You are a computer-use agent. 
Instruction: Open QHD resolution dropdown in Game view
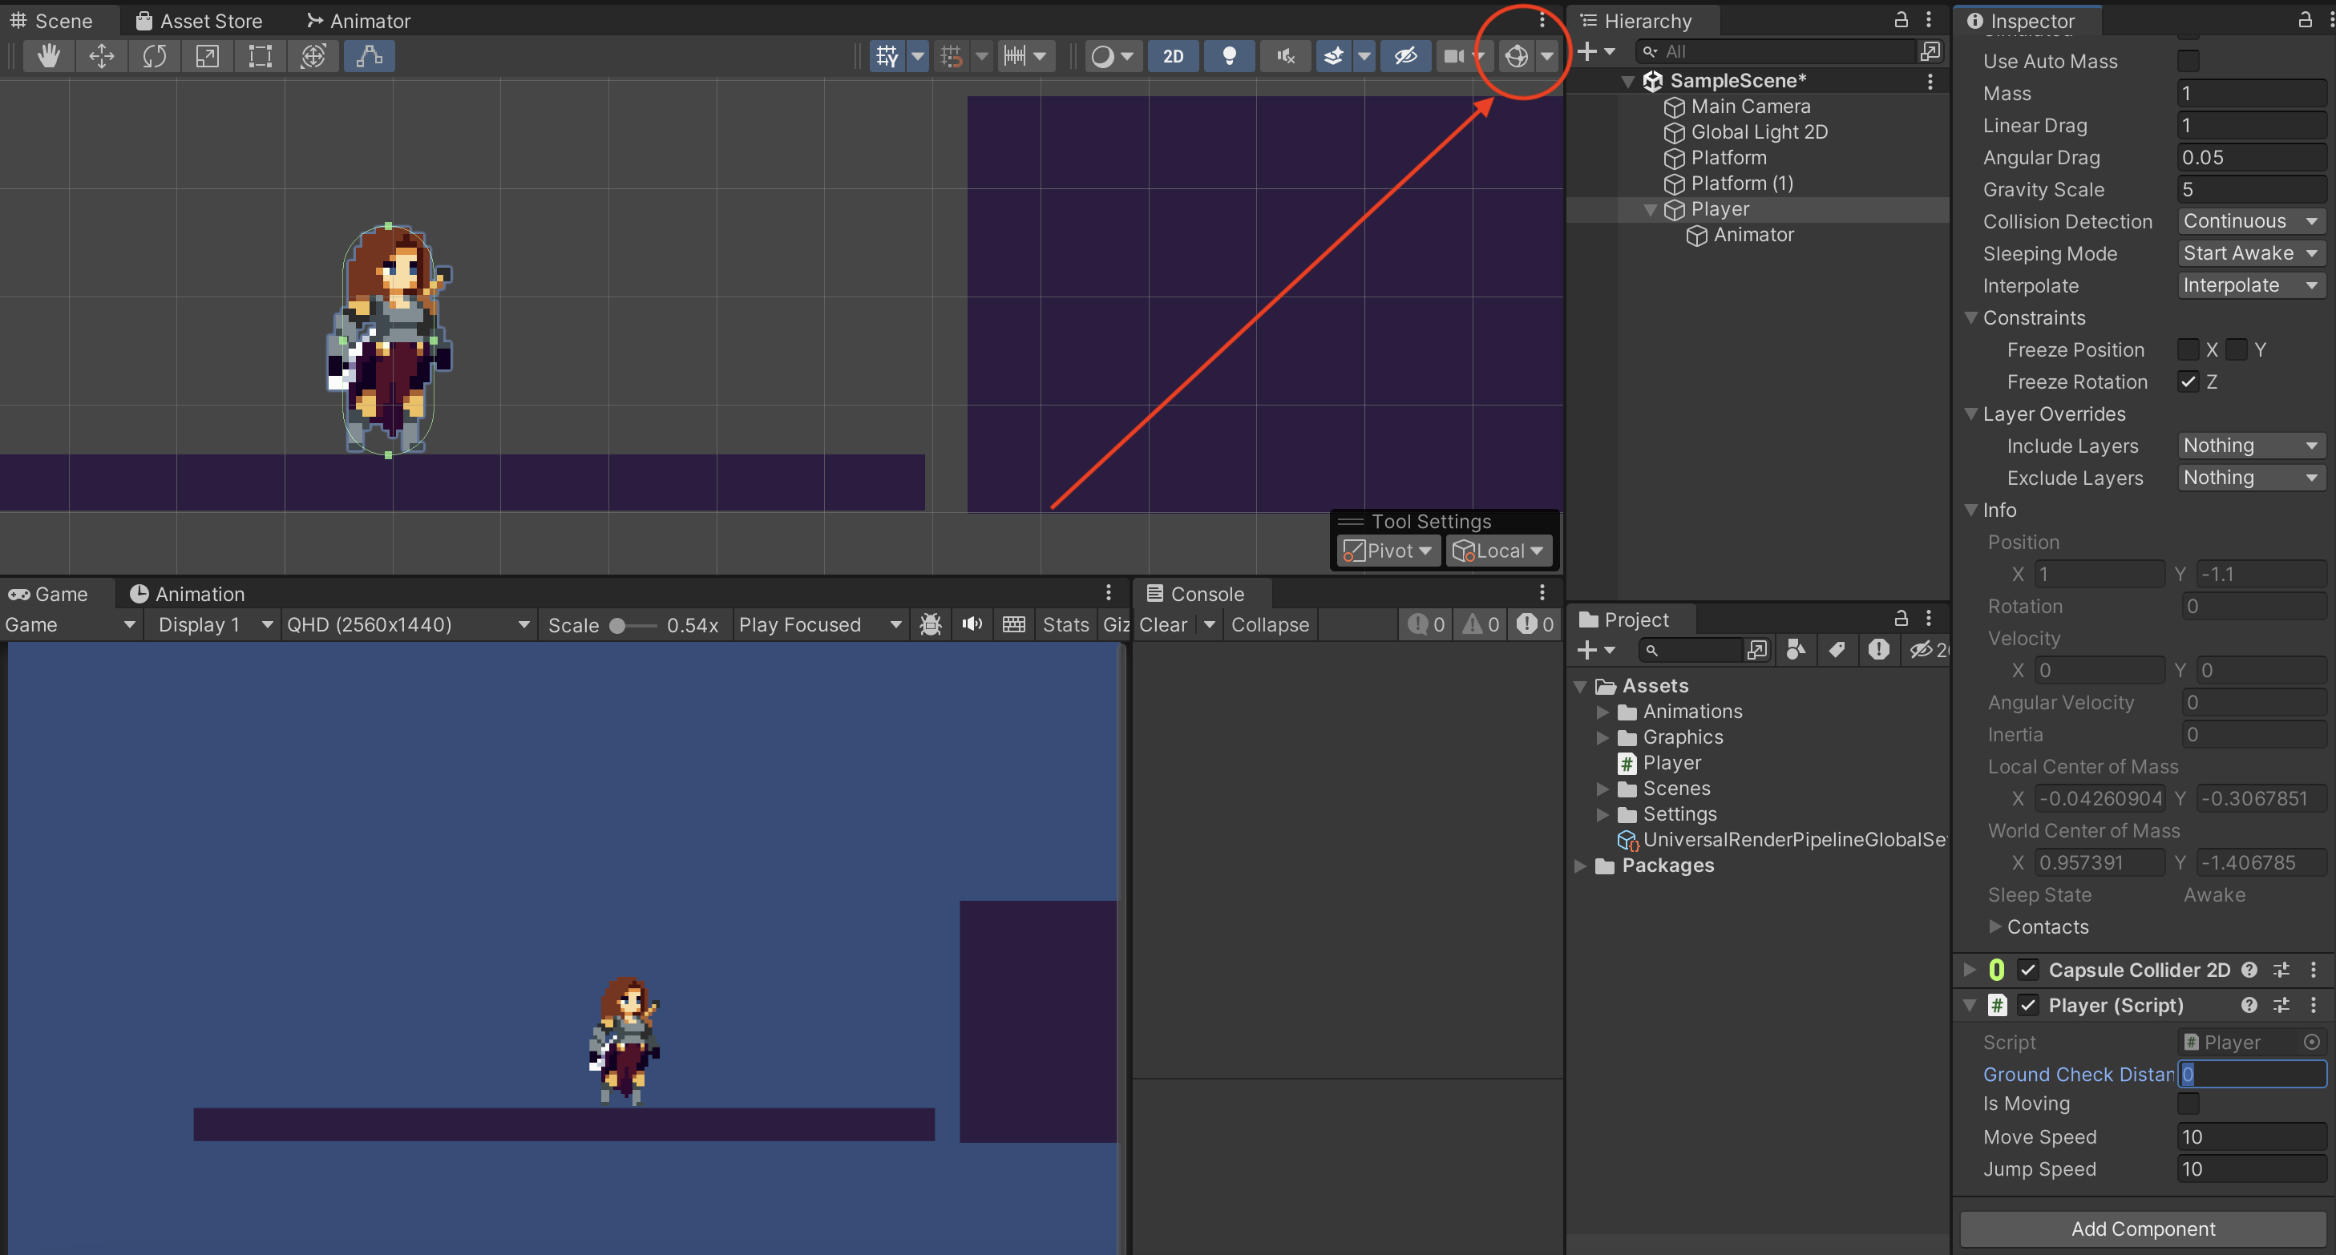click(x=408, y=623)
